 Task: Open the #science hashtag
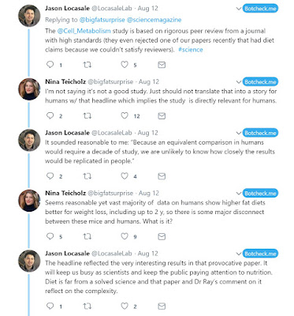[191, 50]
